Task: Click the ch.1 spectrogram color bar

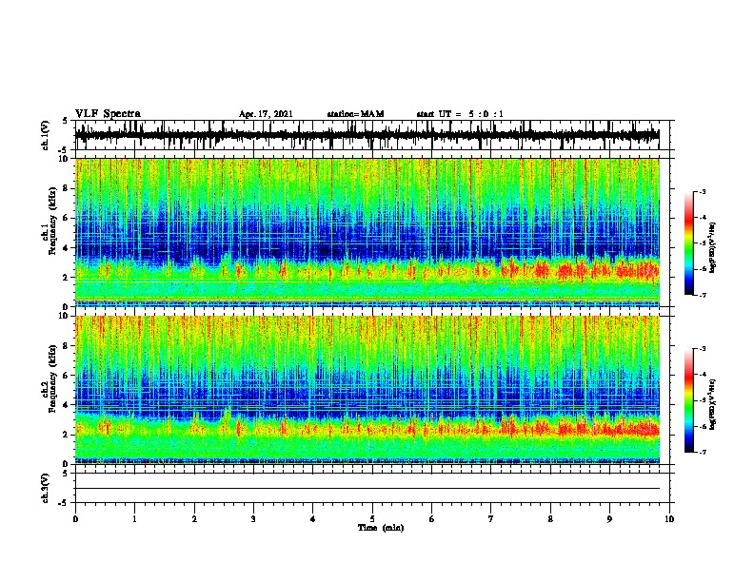Action: pos(689,243)
